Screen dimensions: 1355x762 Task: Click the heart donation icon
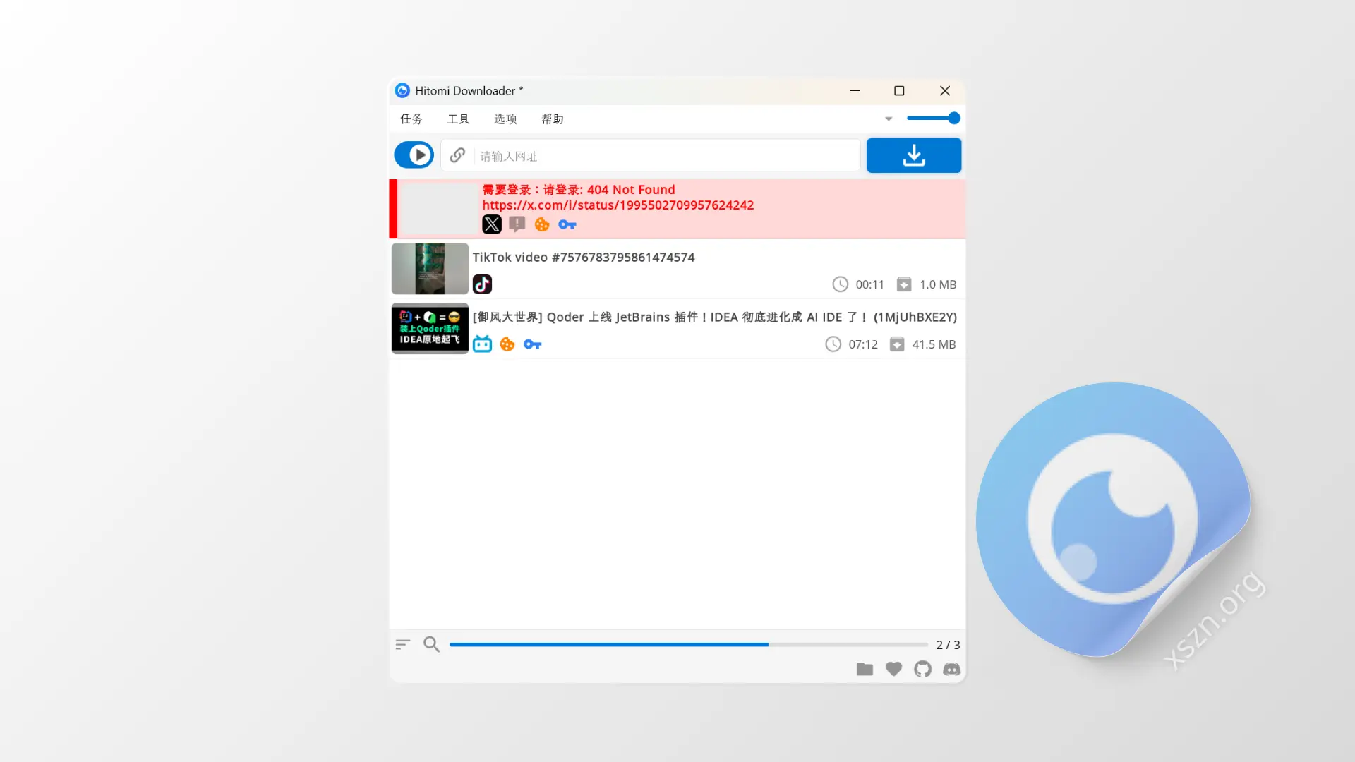pyautogui.click(x=893, y=669)
